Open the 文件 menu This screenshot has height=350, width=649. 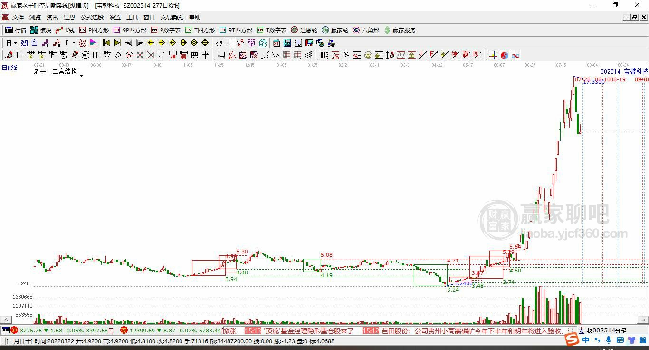point(18,17)
